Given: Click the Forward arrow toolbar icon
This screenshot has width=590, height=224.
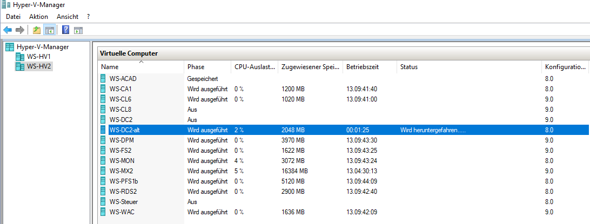Looking at the screenshot, I should 20,30.
